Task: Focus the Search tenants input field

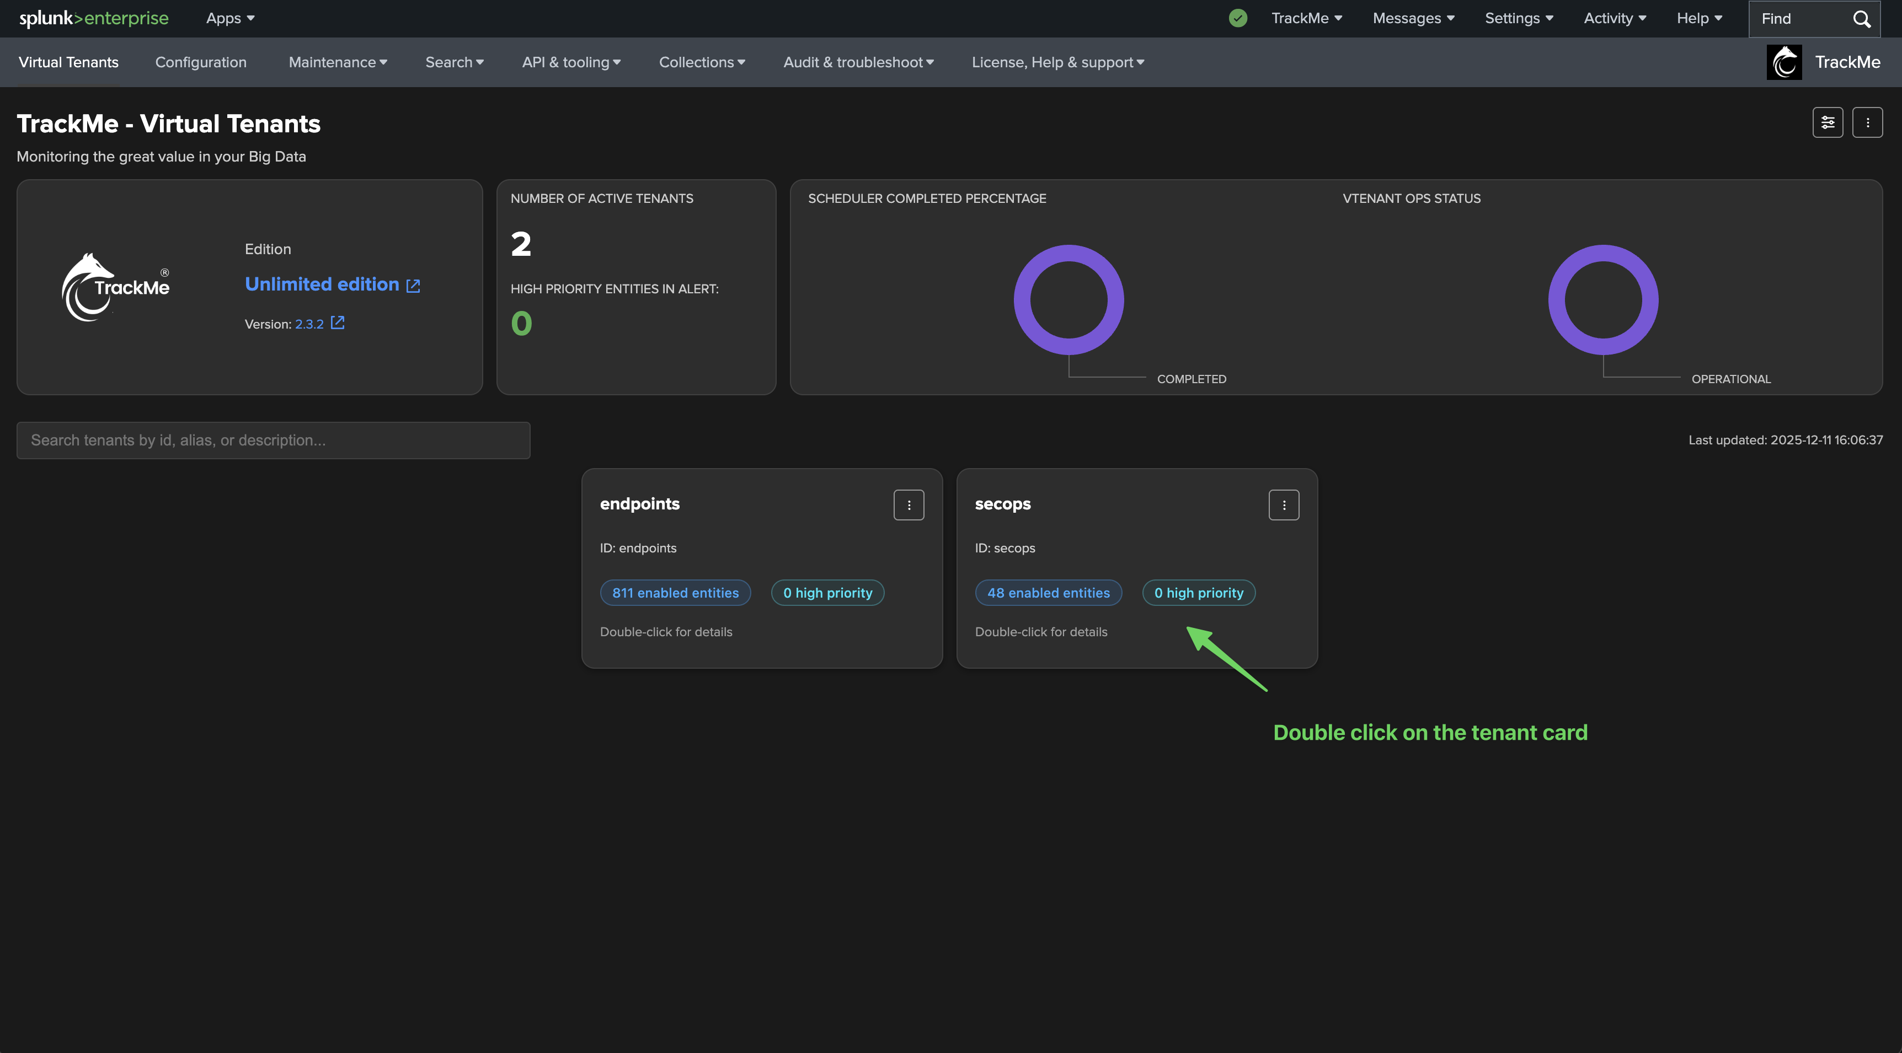Action: tap(273, 440)
